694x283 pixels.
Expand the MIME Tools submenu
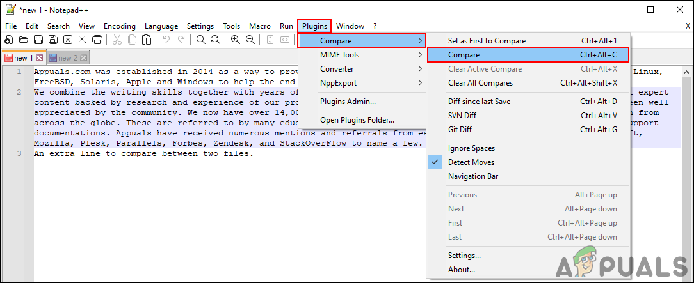(362, 55)
